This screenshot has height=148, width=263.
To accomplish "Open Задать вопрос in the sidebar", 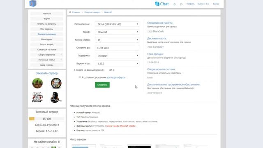I will coord(47,44).
